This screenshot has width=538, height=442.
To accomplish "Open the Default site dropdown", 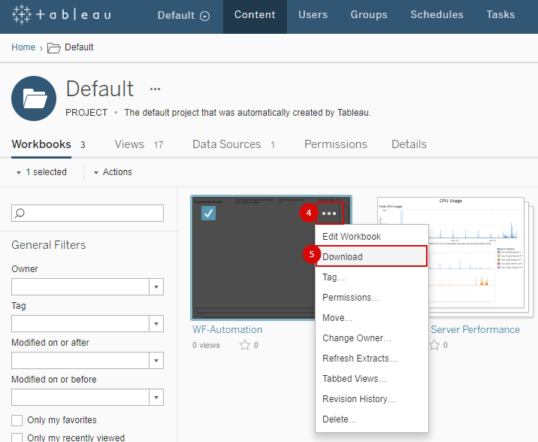I will pyautogui.click(x=183, y=16).
